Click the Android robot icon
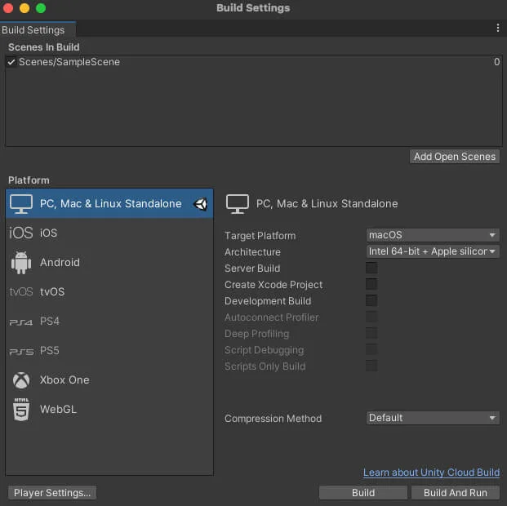Viewport: 507px width, 506px height. pos(21,263)
